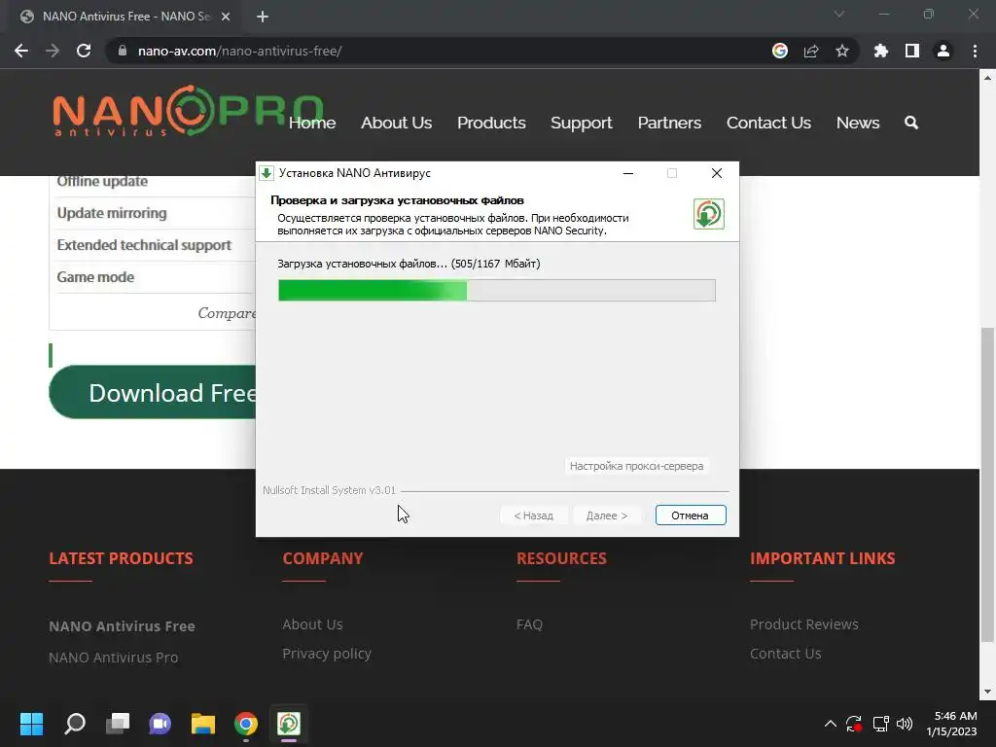Image resolution: width=996 pixels, height=747 pixels.
Task: Click the page vertical scrollbar thumb
Action: pos(986,484)
